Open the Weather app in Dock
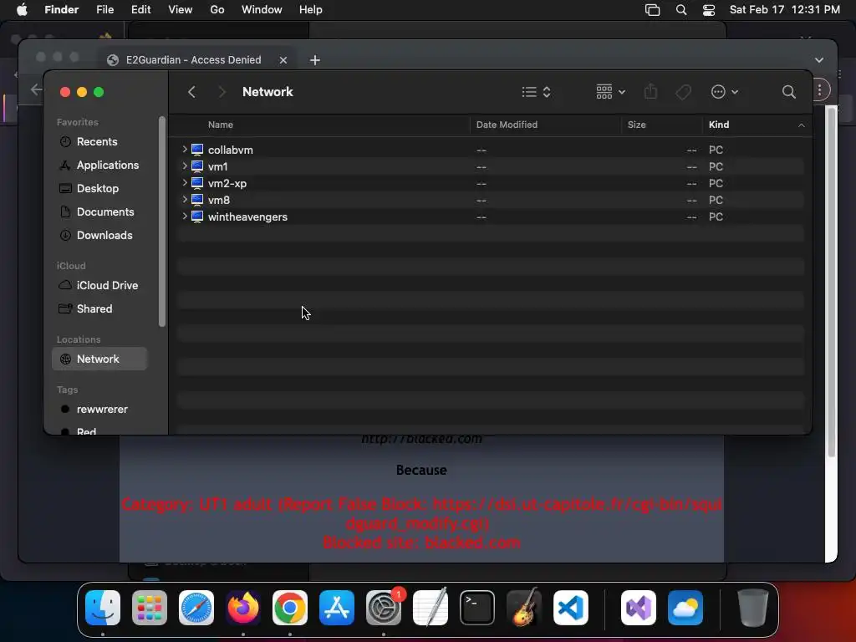The height and width of the screenshot is (642, 856). 685,608
